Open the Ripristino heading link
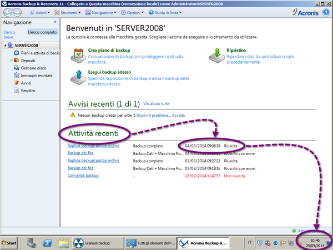The width and height of the screenshot is (333, 250). click(x=236, y=51)
